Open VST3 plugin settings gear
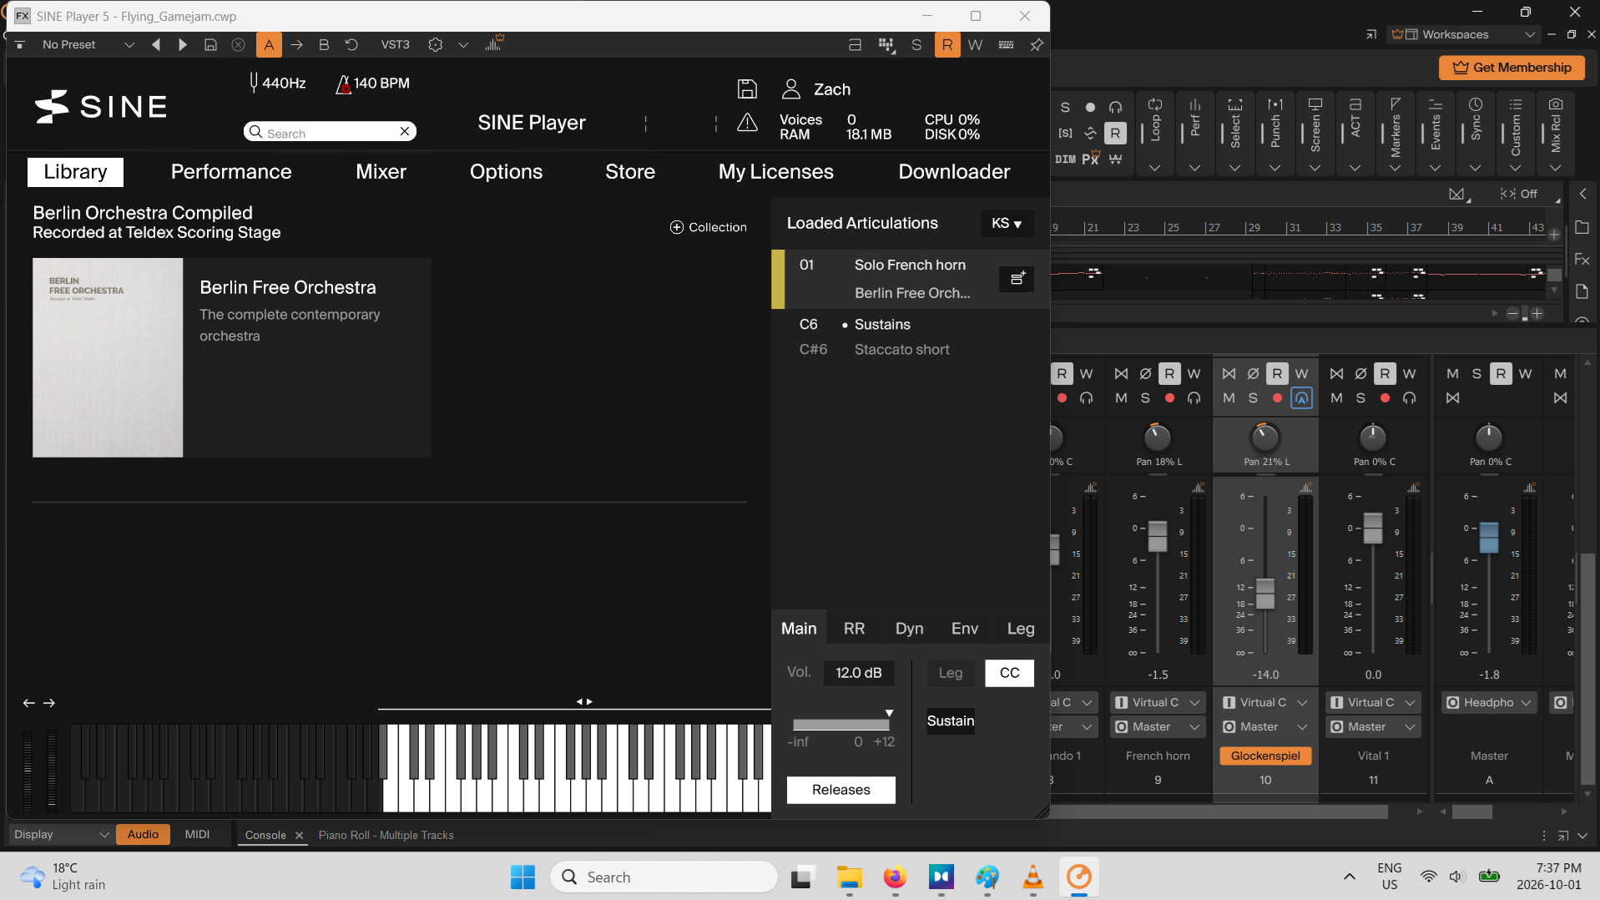The width and height of the screenshot is (1600, 900). pyautogui.click(x=435, y=45)
